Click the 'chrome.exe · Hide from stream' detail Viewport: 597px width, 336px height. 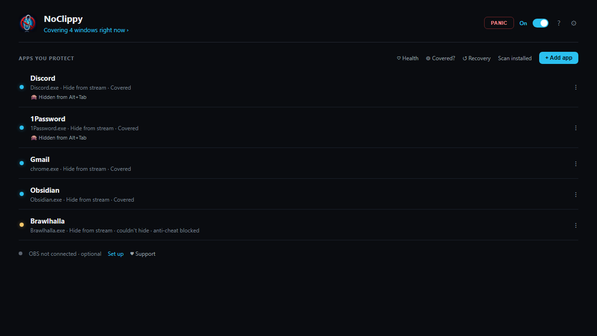tap(68, 169)
